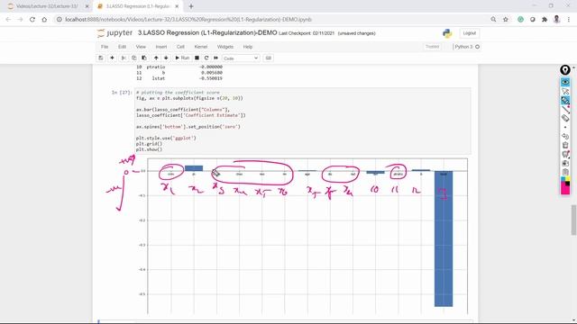Switch to the first browser tab Videos/Lecture-32
This screenshot has height=324, width=577.
(48, 6)
